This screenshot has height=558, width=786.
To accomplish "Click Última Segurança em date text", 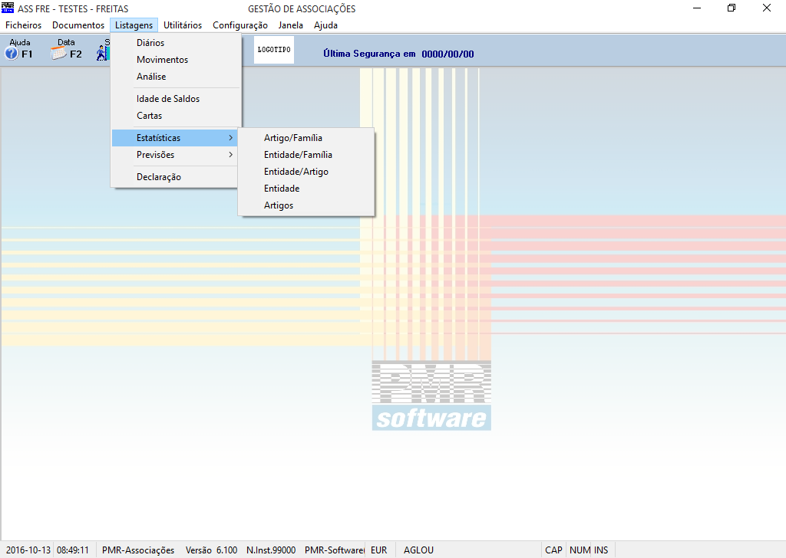I will (398, 54).
